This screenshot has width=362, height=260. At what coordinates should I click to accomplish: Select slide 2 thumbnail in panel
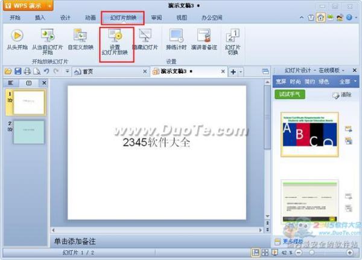(x=29, y=132)
